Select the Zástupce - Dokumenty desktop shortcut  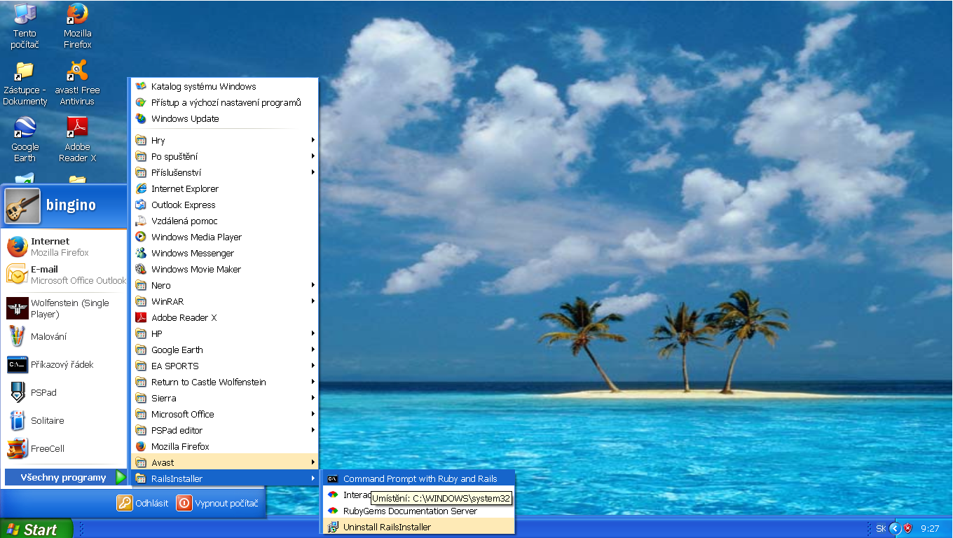coord(25,83)
